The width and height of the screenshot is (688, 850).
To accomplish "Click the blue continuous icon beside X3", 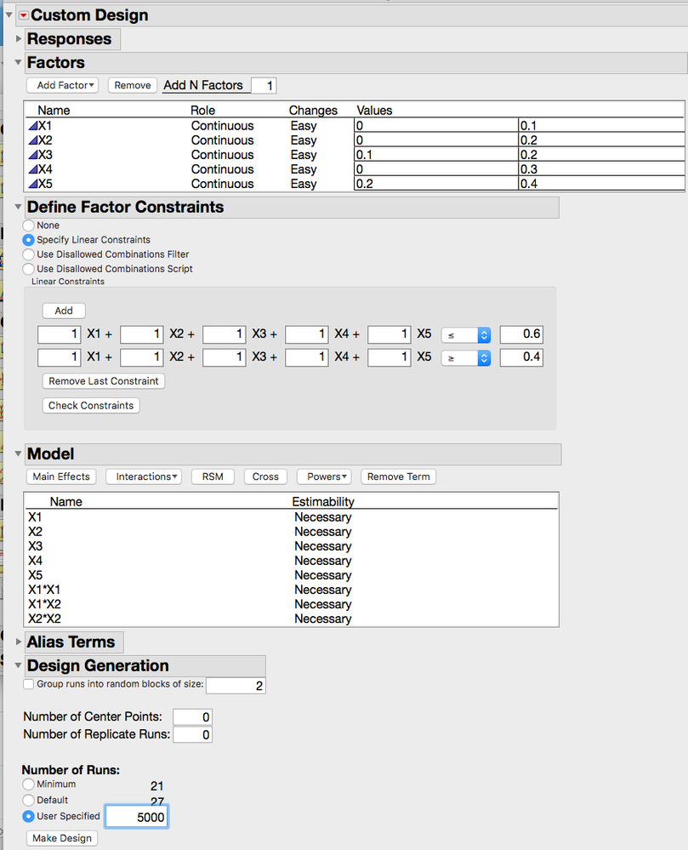I will [33, 155].
